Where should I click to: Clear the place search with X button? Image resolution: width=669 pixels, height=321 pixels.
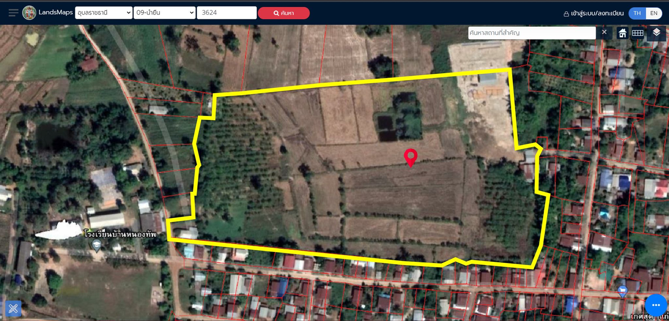(604, 32)
